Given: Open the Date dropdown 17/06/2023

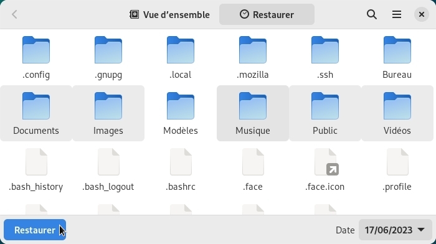Looking at the screenshot, I should tap(395, 230).
